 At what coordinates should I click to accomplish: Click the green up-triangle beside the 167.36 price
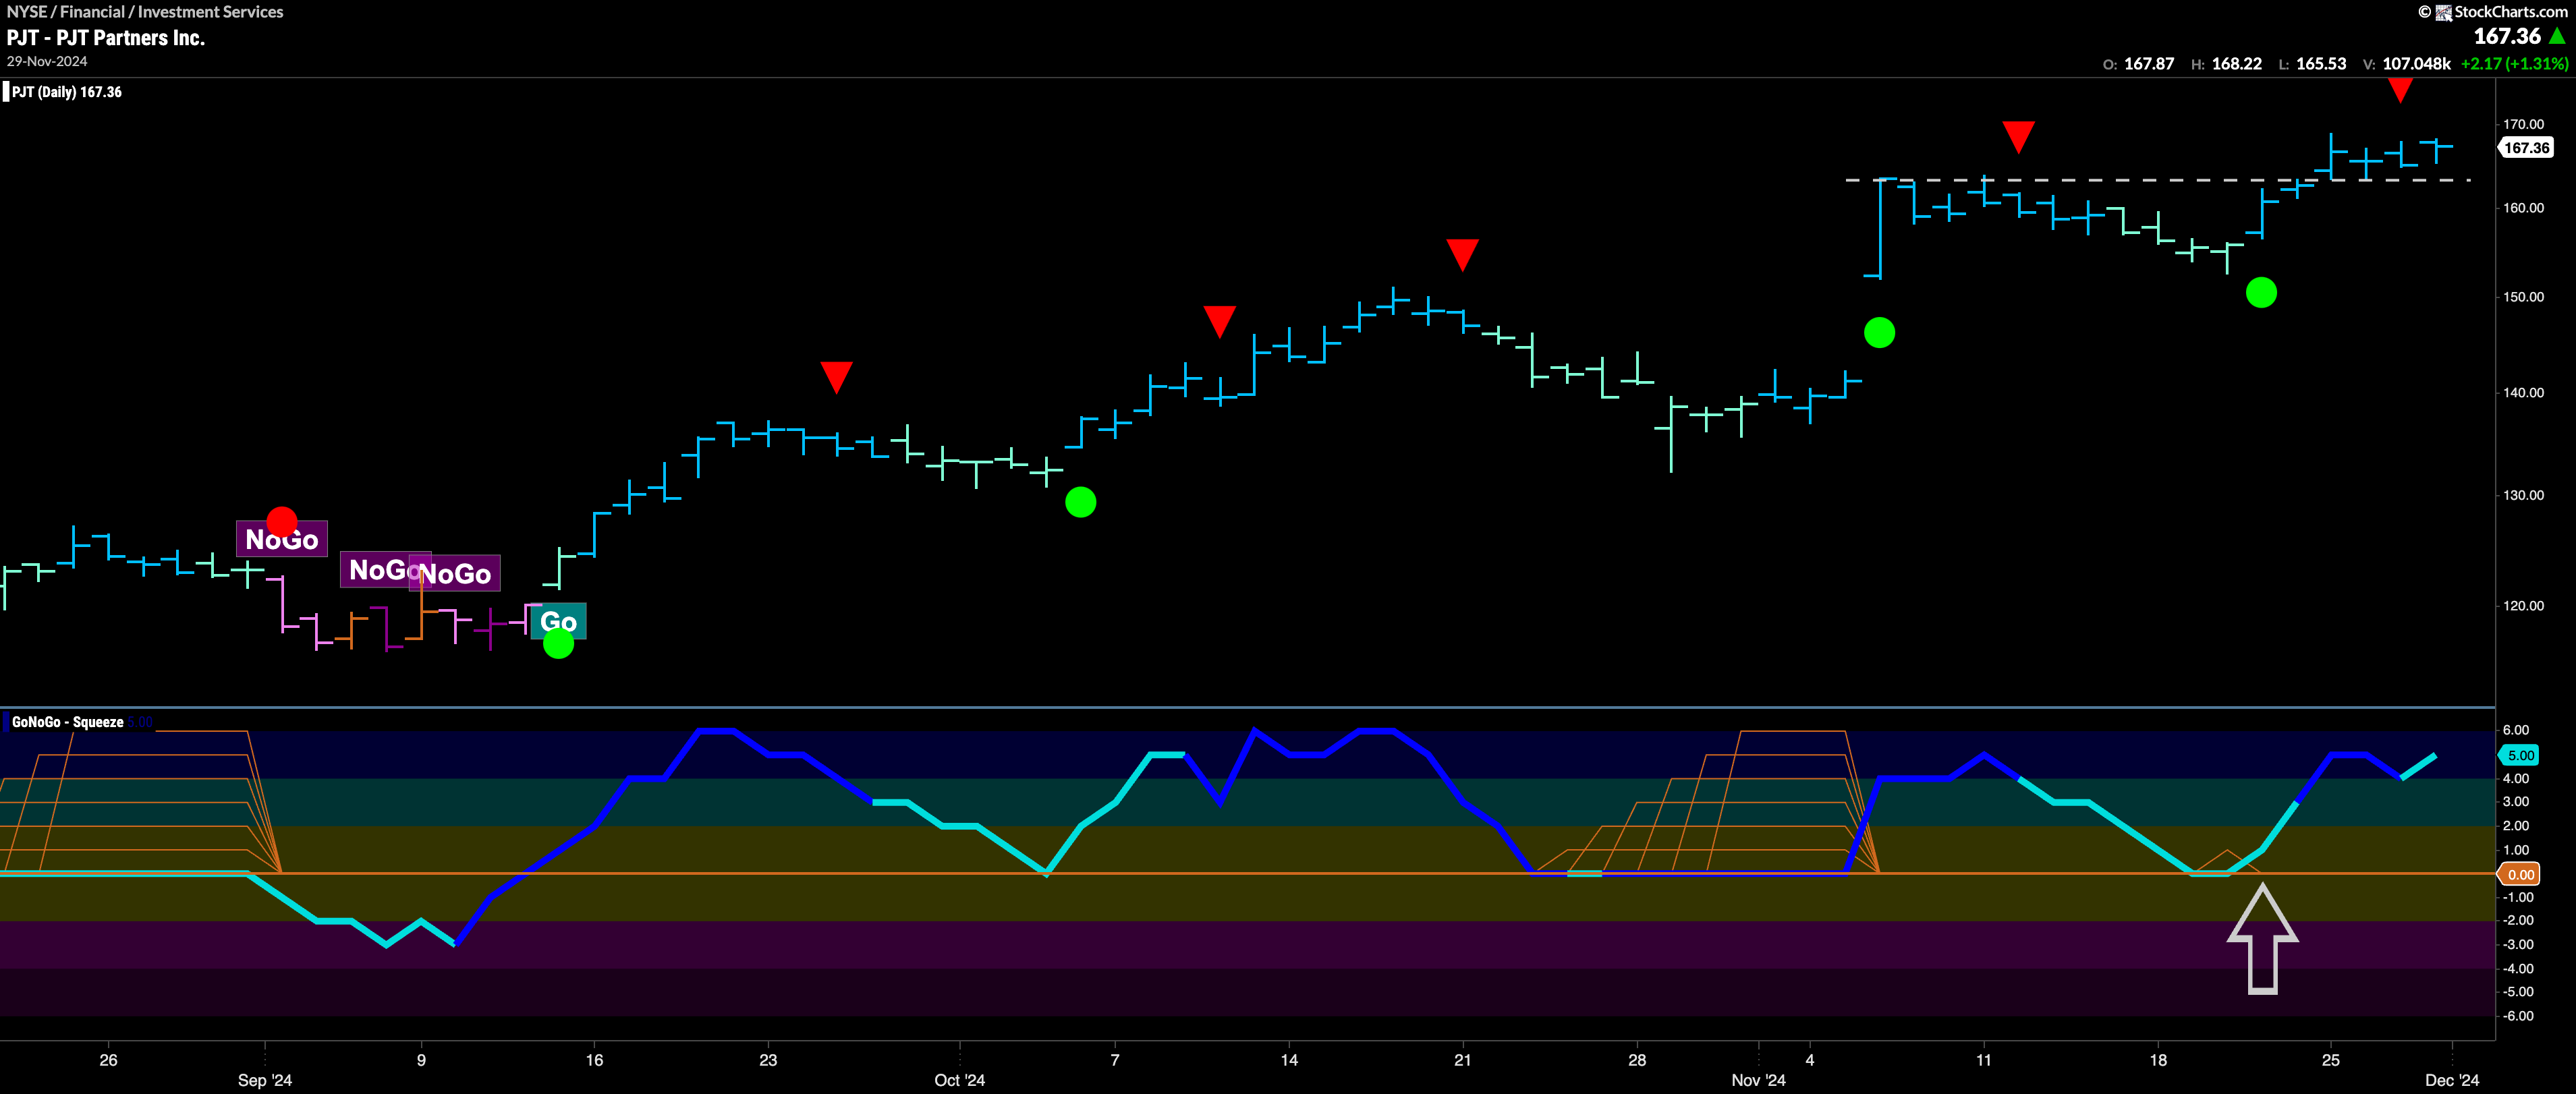pyautogui.click(x=2557, y=36)
